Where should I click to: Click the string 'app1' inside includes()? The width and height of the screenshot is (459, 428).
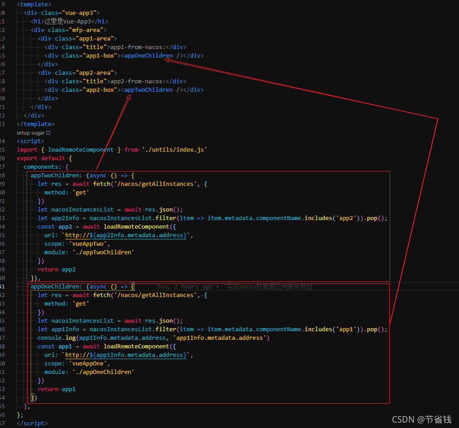pos(346,329)
